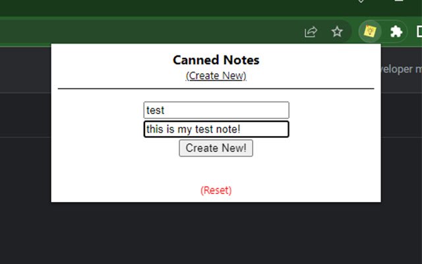Click the Canned Notes sticky note extension icon

click(370, 31)
